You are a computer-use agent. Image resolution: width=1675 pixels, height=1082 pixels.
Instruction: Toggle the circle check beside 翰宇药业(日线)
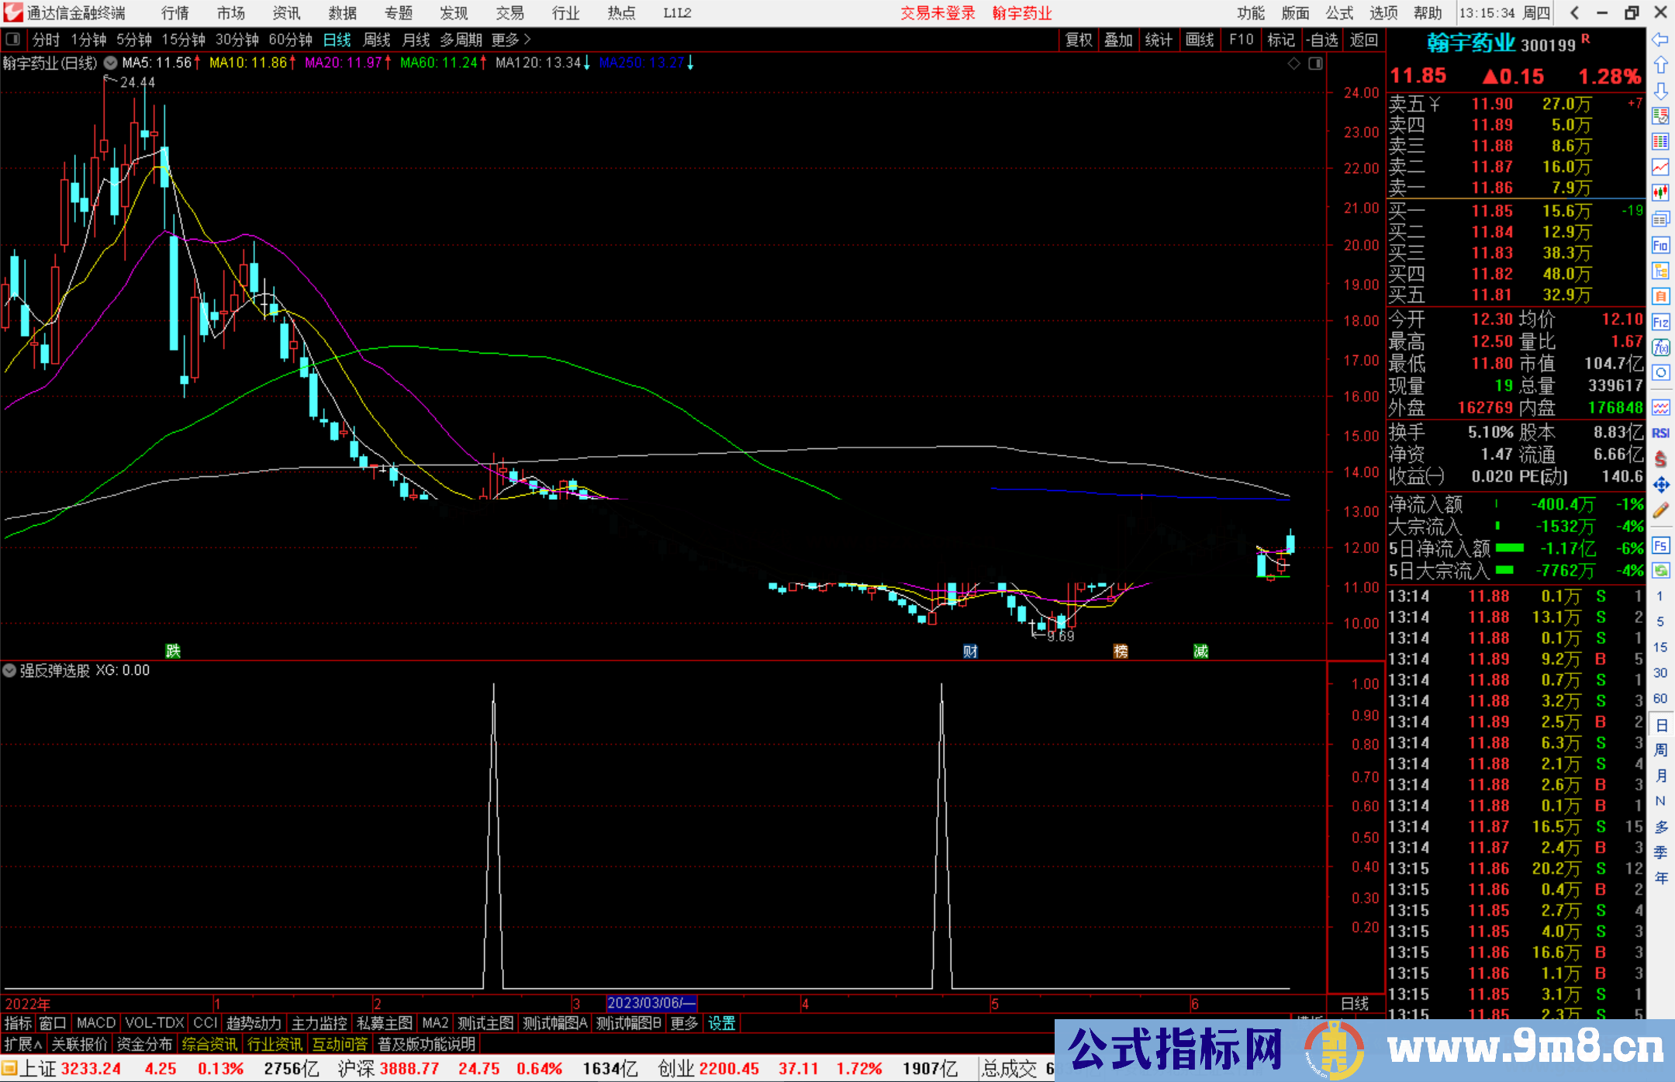coord(111,63)
